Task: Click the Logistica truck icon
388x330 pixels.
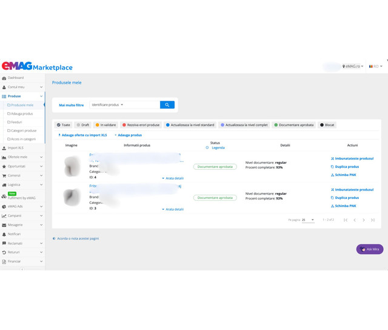Action: [x=4, y=185]
